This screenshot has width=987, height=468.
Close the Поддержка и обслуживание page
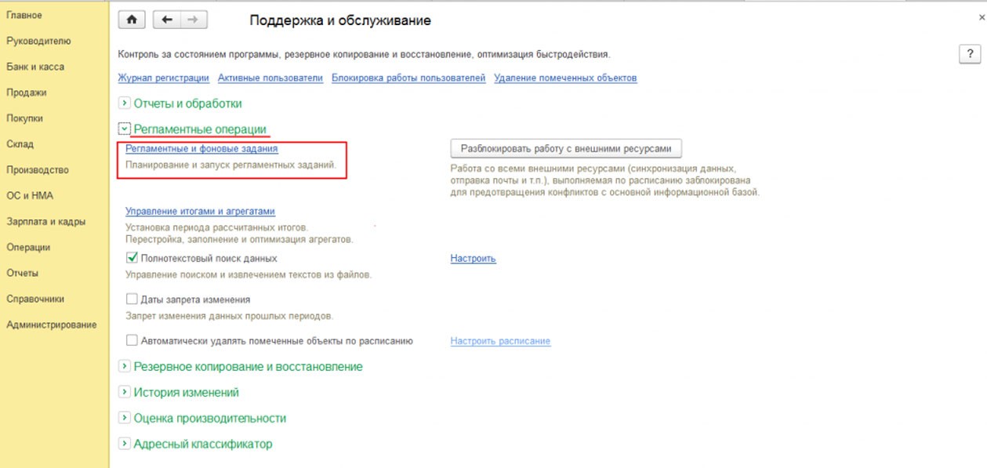pos(982,16)
